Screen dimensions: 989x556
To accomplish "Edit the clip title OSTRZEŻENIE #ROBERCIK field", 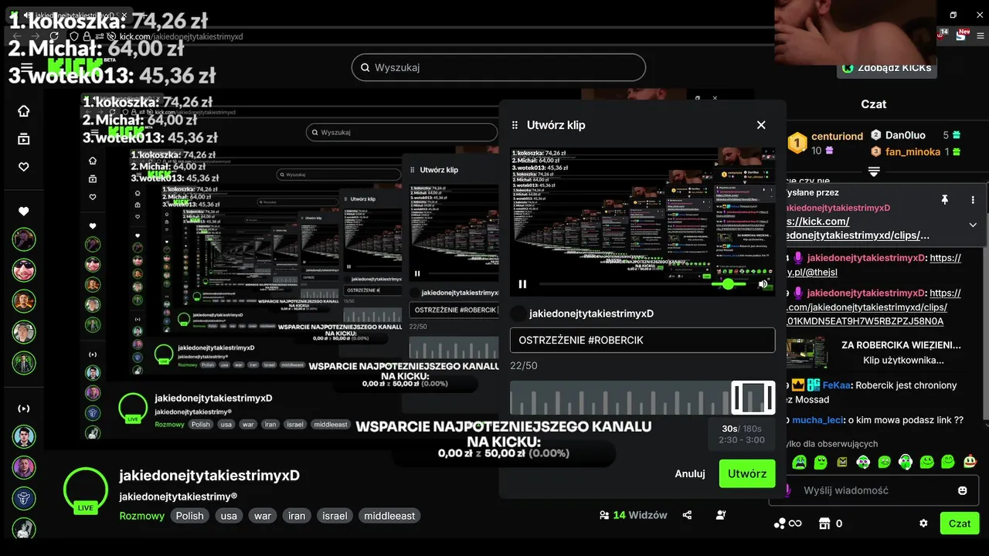I will click(642, 341).
